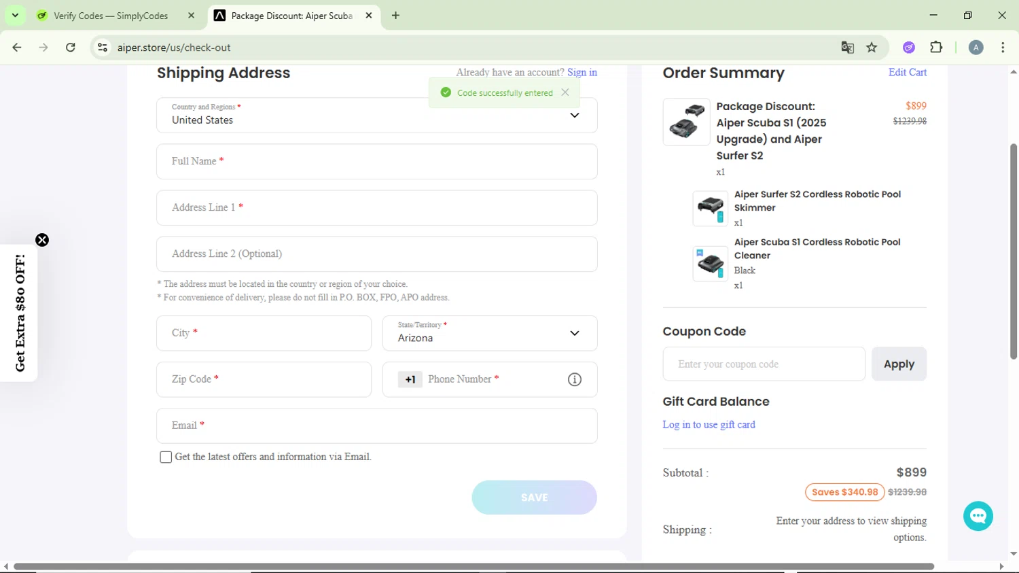1019x573 pixels.
Task: Open Chrome's three-dot menu
Action: (x=1003, y=48)
